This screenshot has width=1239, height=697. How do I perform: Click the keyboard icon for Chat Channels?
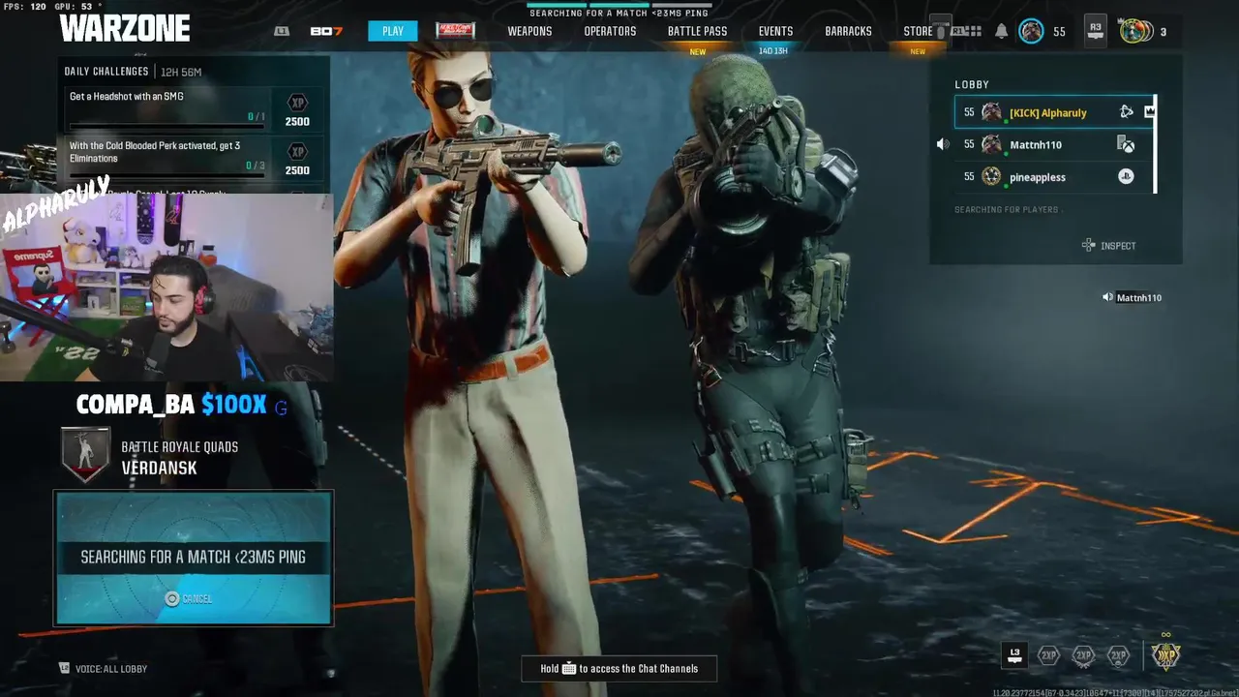pyautogui.click(x=569, y=668)
